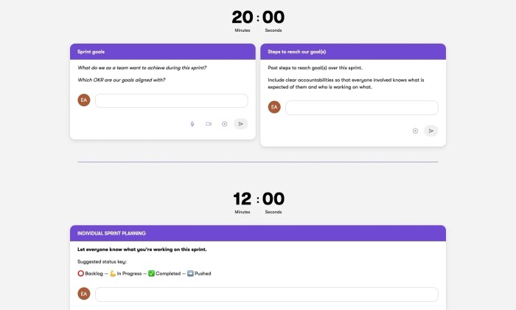Click the Sprint goals card header
This screenshot has width=516, height=310.
click(x=163, y=52)
